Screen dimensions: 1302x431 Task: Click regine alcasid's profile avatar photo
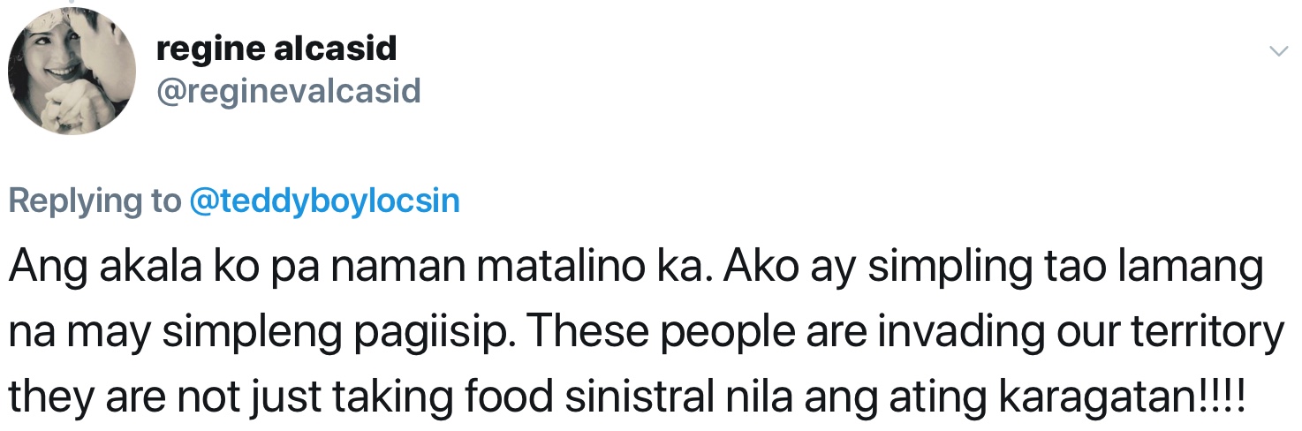pos(72,72)
